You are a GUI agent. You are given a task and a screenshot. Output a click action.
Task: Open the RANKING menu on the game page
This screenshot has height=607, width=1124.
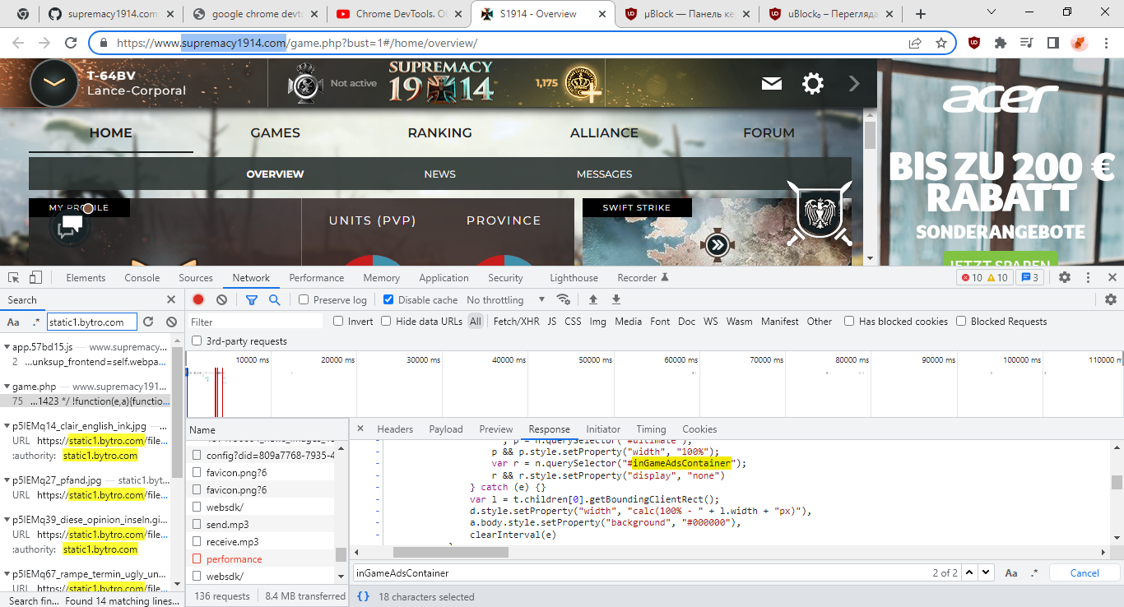point(439,132)
